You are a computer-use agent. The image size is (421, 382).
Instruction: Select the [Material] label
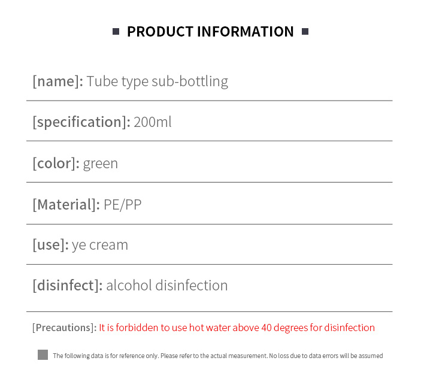(66, 205)
